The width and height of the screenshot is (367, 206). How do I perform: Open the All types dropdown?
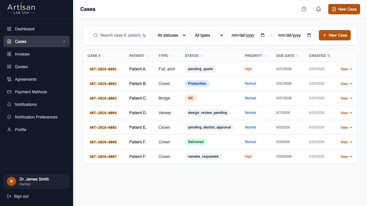207,35
